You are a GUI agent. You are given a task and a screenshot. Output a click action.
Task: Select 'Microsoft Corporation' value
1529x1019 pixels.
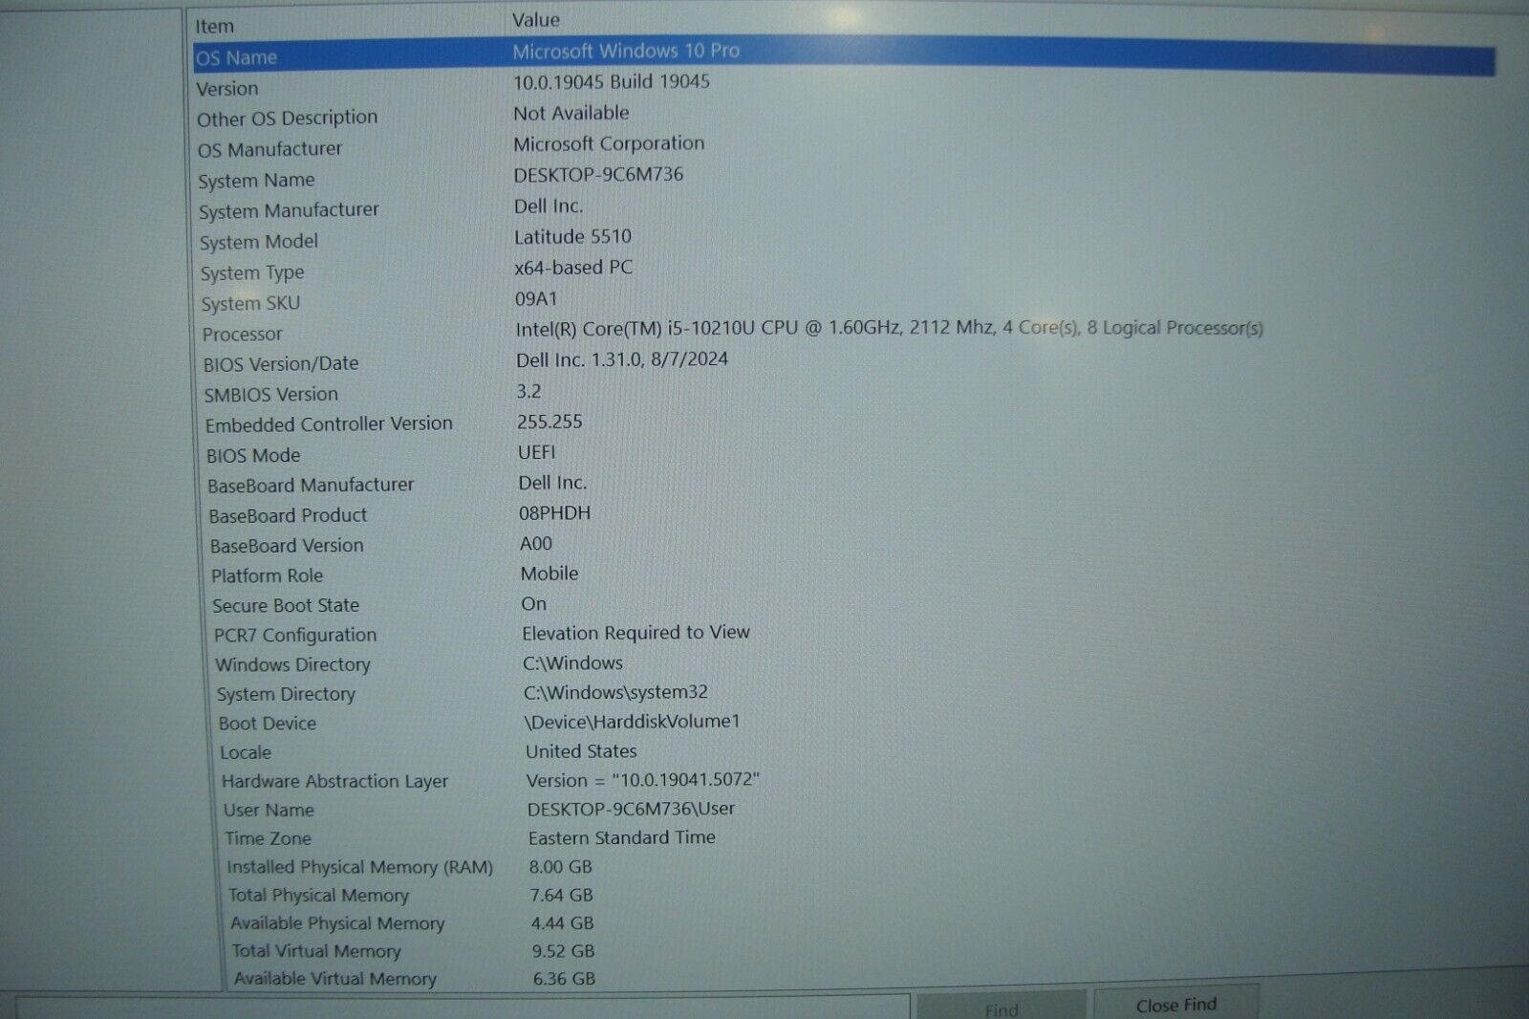(x=609, y=144)
